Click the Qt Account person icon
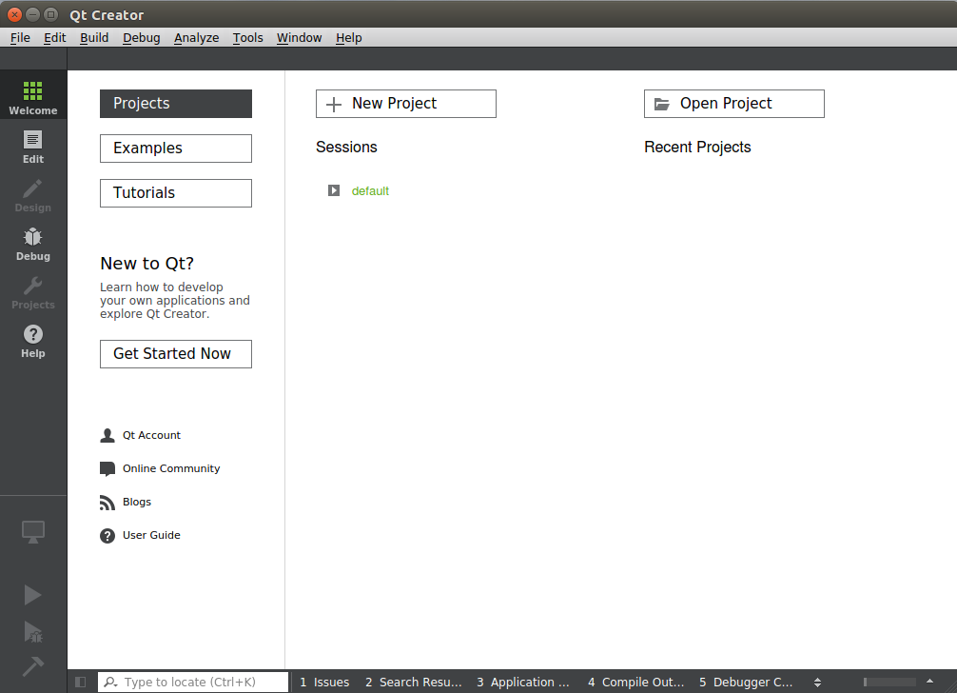 (x=107, y=435)
